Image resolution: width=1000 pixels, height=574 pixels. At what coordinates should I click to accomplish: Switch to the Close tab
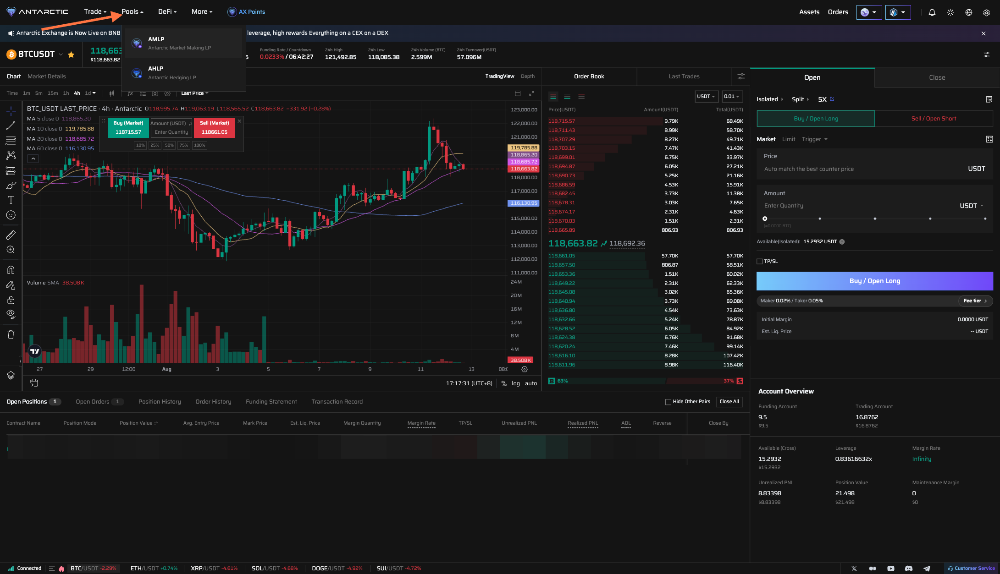pos(937,78)
